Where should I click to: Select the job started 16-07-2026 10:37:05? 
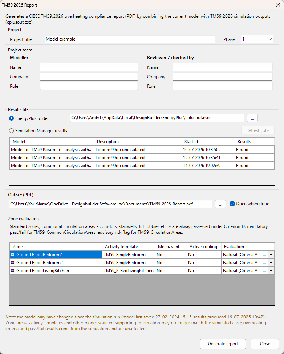point(142,149)
